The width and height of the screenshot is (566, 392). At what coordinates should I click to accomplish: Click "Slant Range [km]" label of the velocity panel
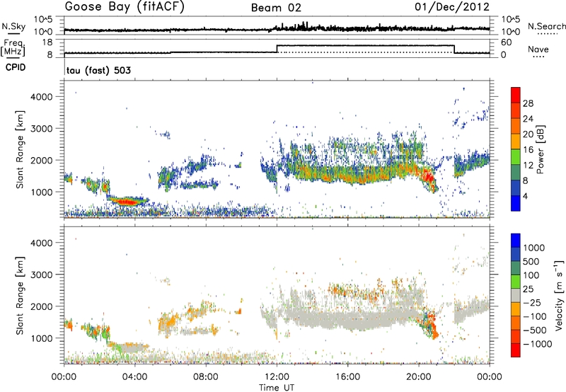pos(20,295)
